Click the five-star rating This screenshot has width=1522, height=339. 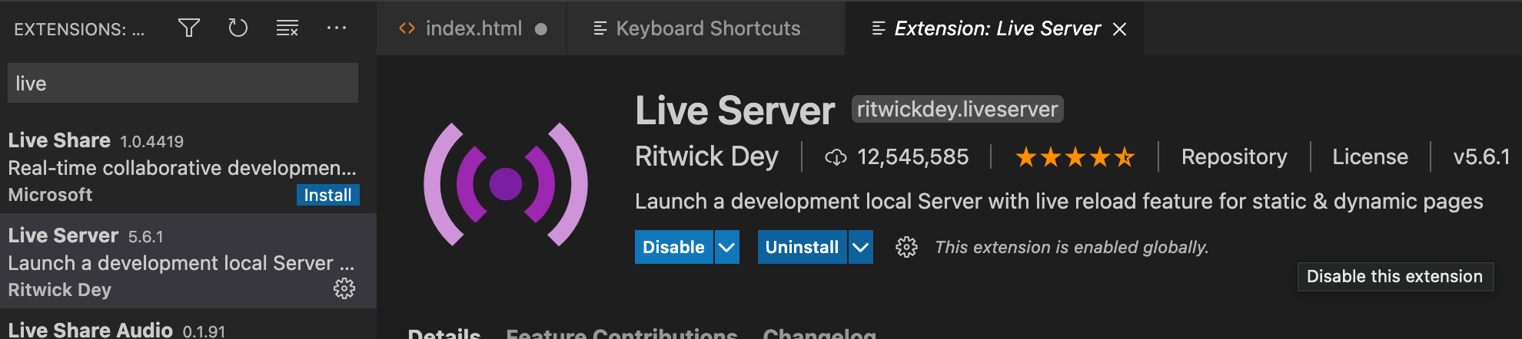click(x=1075, y=157)
